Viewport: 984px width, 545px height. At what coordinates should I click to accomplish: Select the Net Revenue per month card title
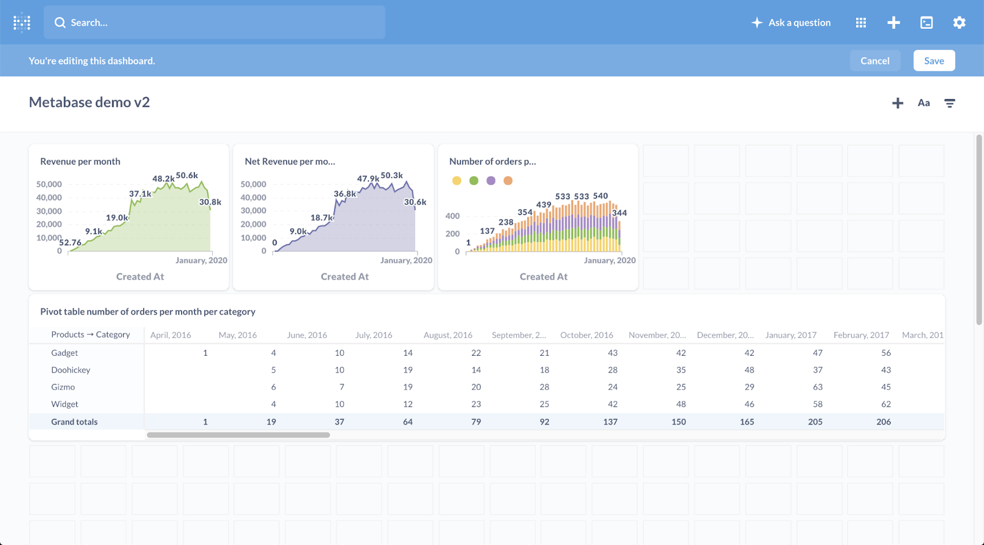290,162
